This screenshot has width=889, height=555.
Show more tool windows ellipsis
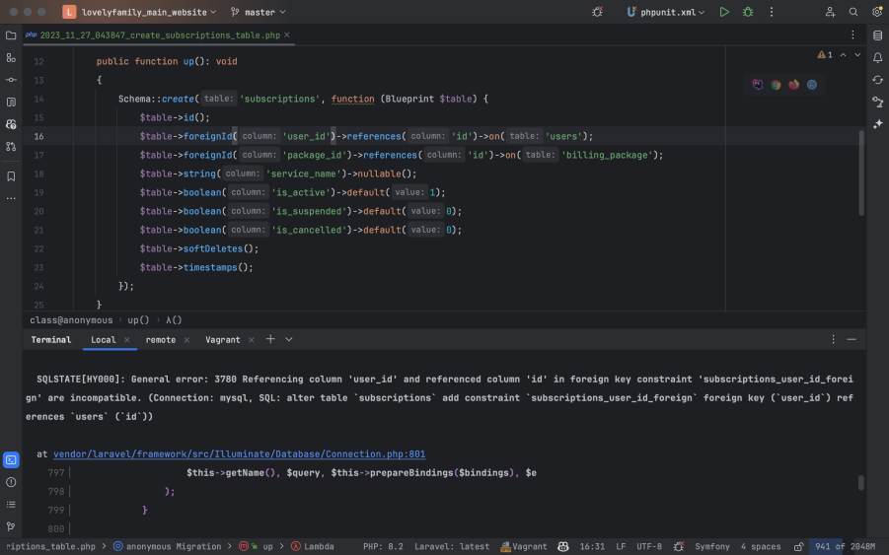[x=11, y=198]
